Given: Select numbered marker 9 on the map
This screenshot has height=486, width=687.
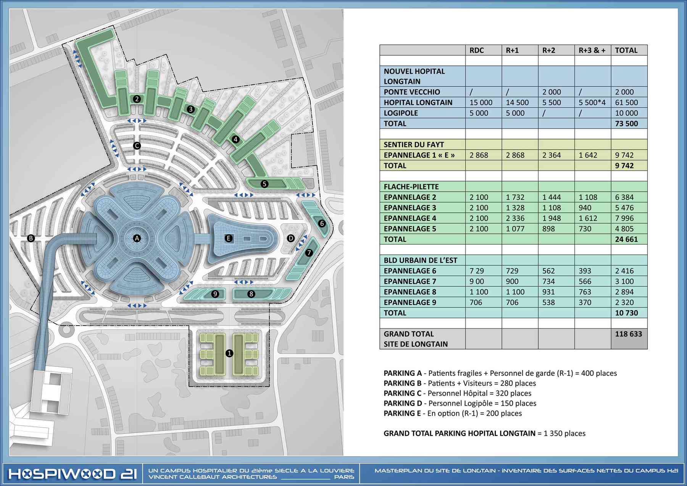Looking at the screenshot, I should click(x=215, y=294).
